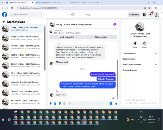Viewport: 163px width, 130px height.
Task: Mute this conversation bell icon
Action: coord(135,44)
